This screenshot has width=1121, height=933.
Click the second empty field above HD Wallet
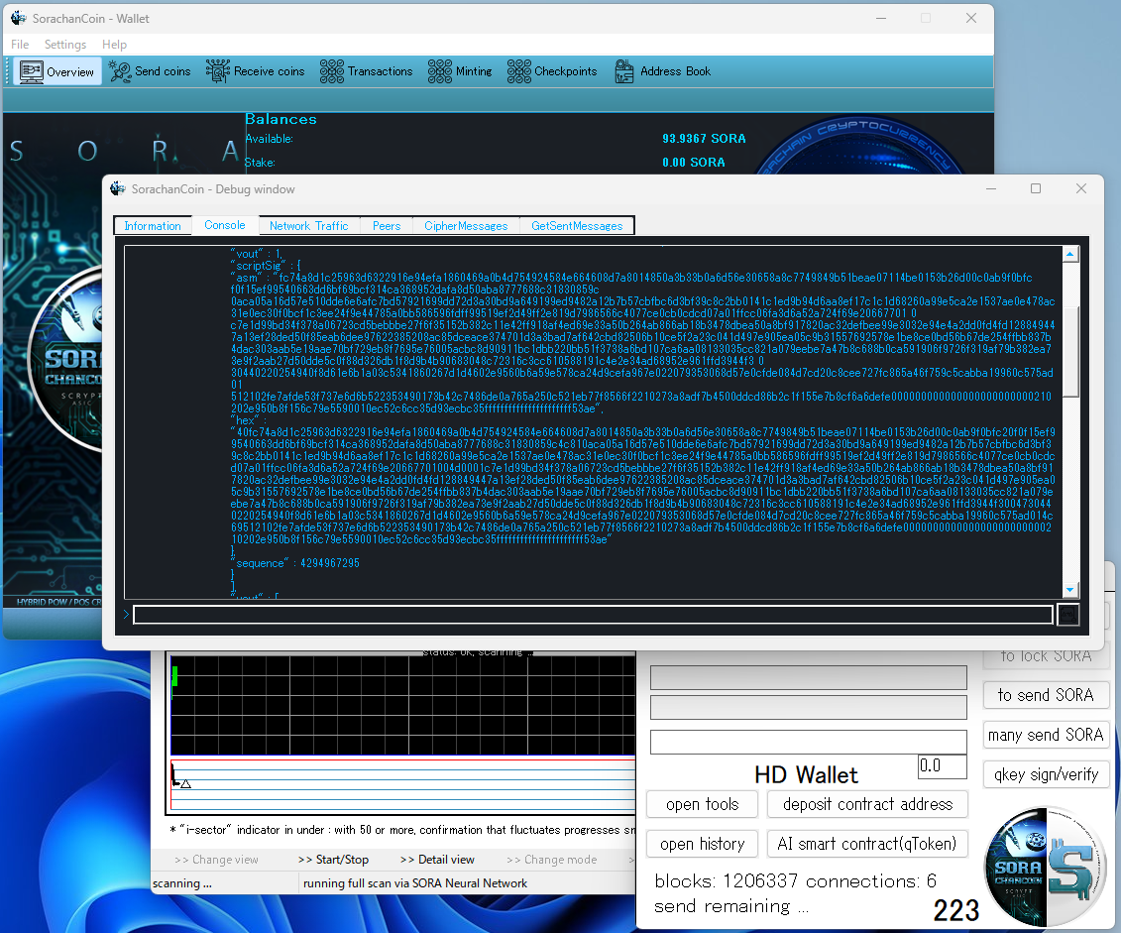[809, 708]
